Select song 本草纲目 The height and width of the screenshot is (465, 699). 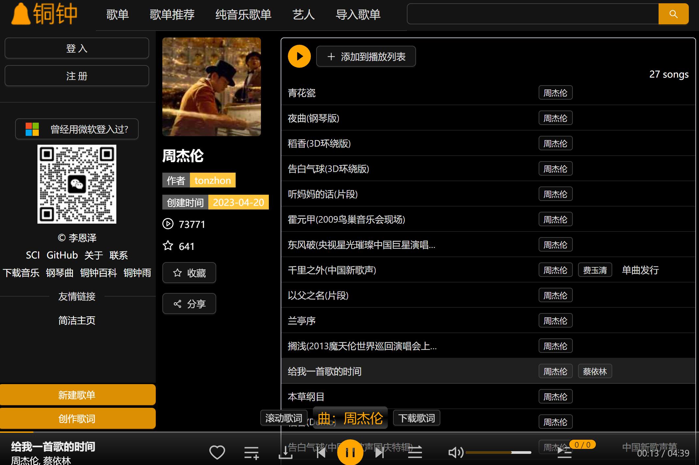click(x=306, y=397)
